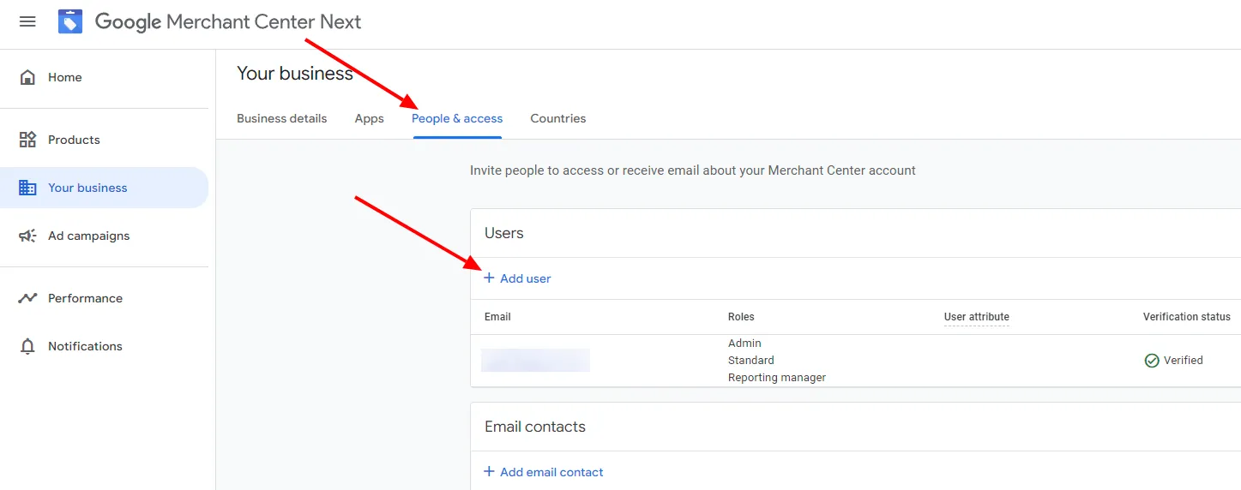Click the green Verified checkmark icon

[1152, 361]
